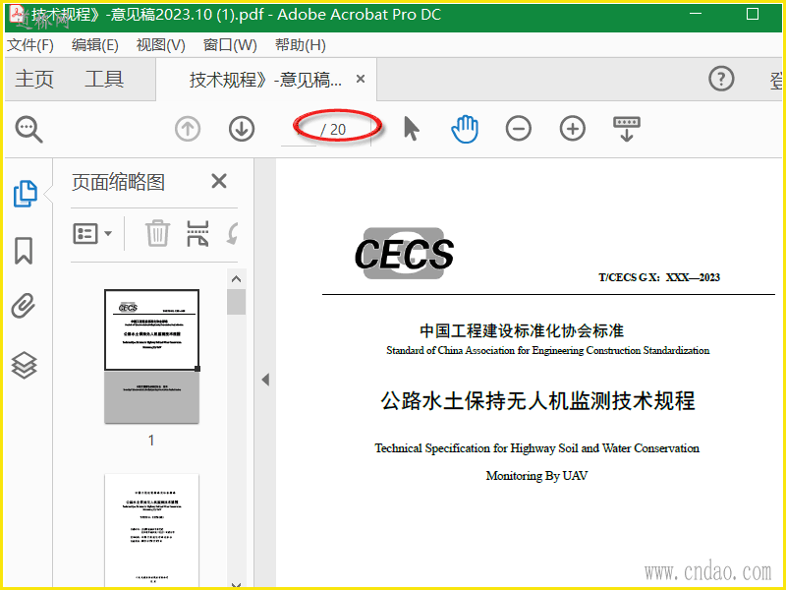
Task: Click the insert page break icon
Action: 197,233
